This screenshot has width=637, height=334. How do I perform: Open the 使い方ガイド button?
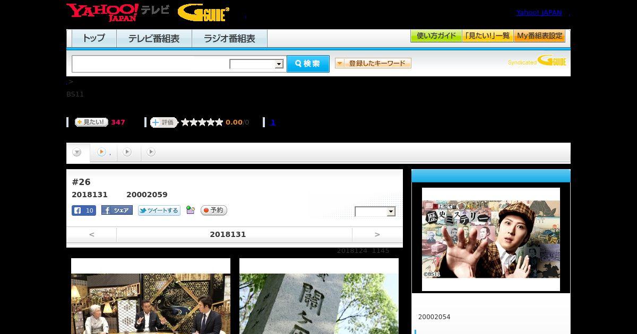pyautogui.click(x=436, y=36)
